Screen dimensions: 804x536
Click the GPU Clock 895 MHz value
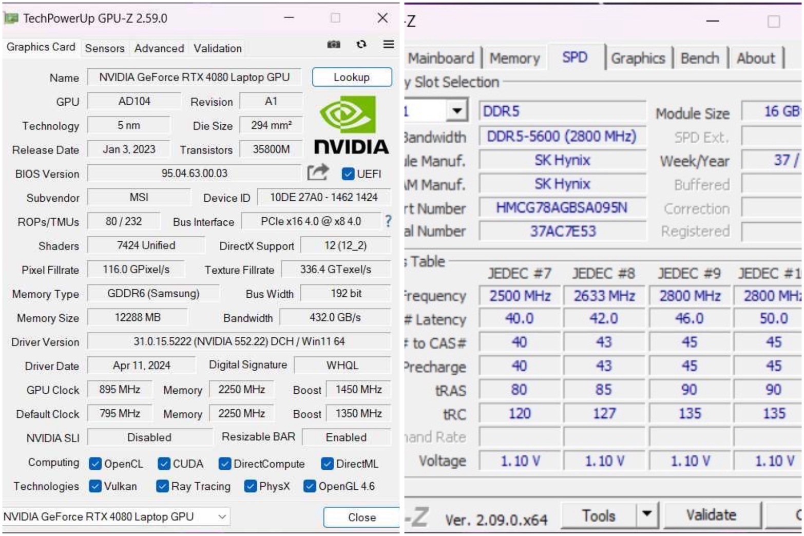(120, 389)
